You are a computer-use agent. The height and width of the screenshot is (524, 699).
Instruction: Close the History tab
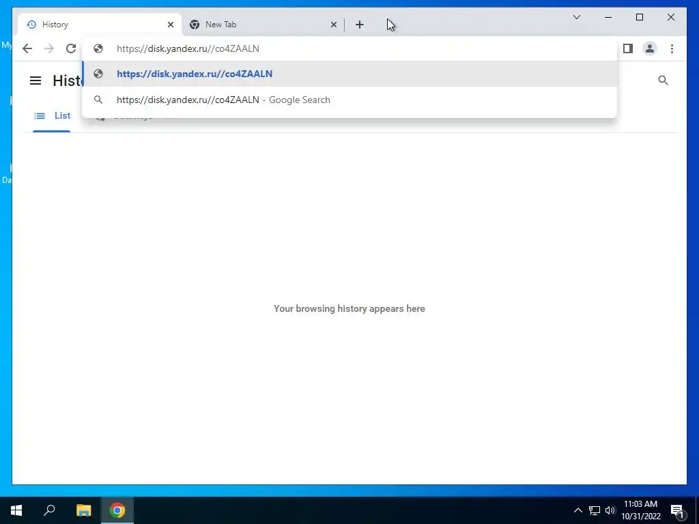[x=170, y=25]
